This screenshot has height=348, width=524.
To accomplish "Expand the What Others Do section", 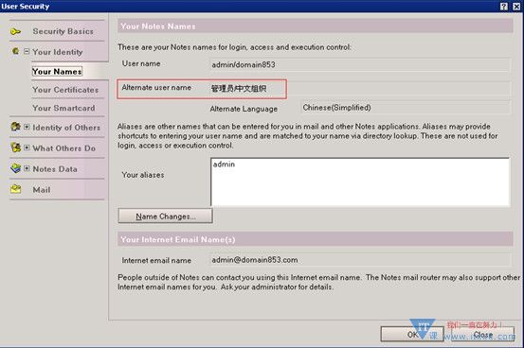I will pyautogui.click(x=27, y=148).
